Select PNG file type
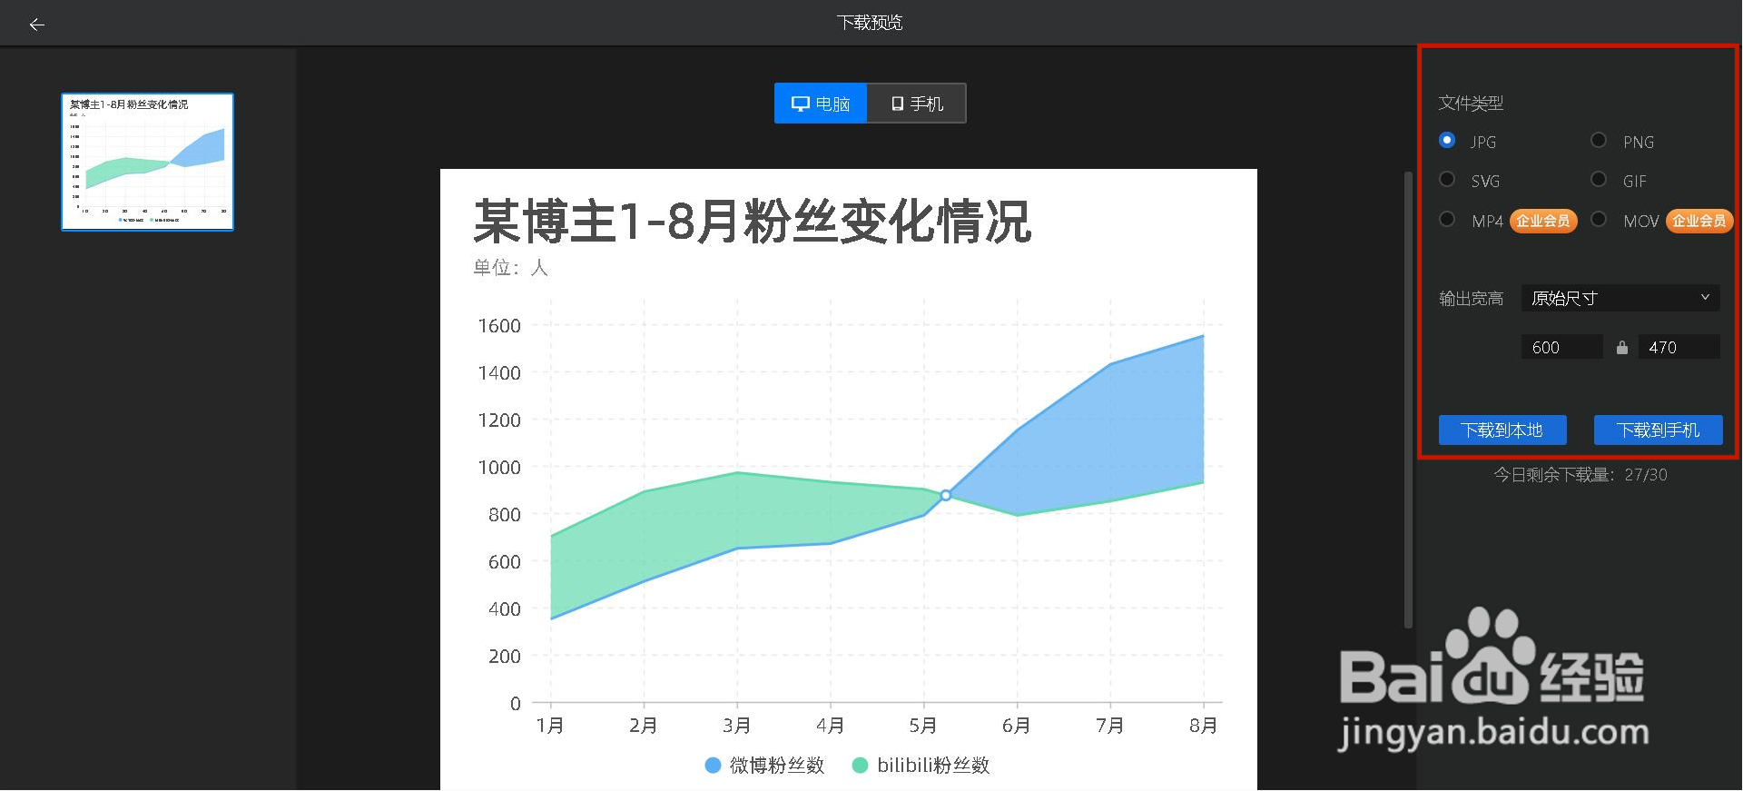Image resolution: width=1743 pixels, height=791 pixels. pos(1599,140)
